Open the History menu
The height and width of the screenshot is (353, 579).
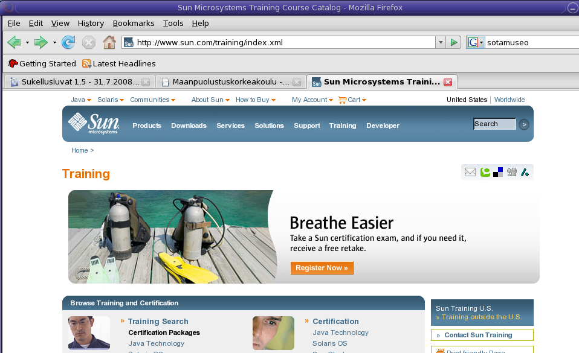91,24
